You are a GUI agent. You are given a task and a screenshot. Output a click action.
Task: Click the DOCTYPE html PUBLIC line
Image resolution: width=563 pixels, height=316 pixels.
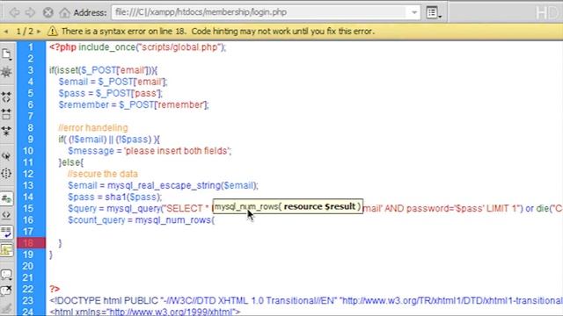[x=305, y=300]
